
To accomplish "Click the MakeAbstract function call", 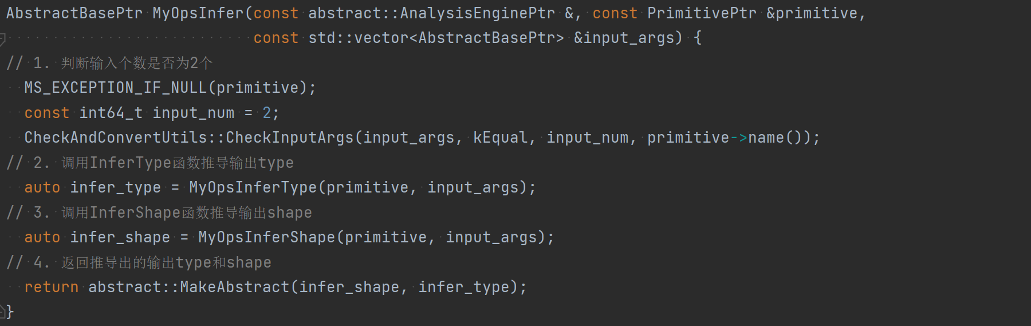I will tap(235, 287).
